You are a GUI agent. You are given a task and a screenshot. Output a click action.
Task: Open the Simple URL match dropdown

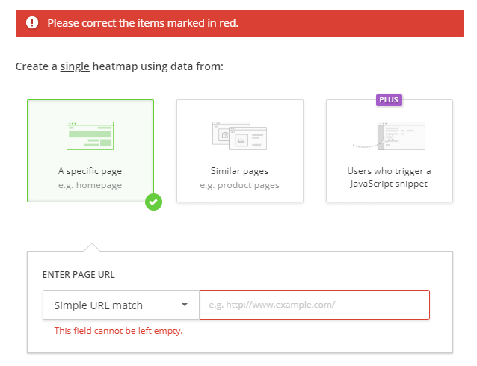tap(112, 305)
